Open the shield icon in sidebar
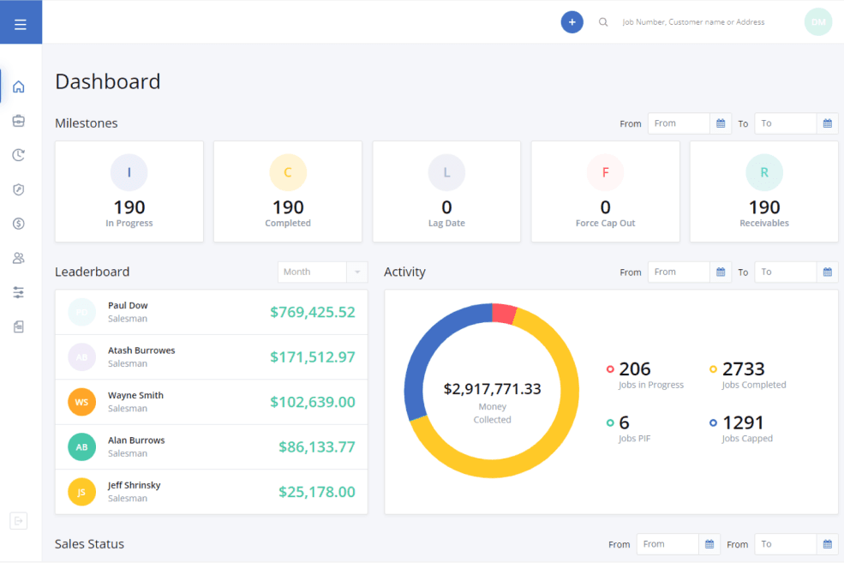This screenshot has width=844, height=563. click(19, 189)
